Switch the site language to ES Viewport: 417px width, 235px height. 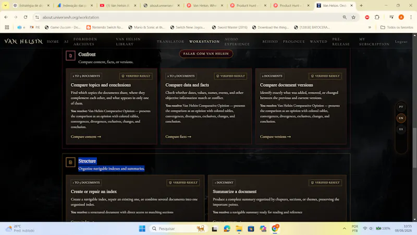pyautogui.click(x=401, y=129)
